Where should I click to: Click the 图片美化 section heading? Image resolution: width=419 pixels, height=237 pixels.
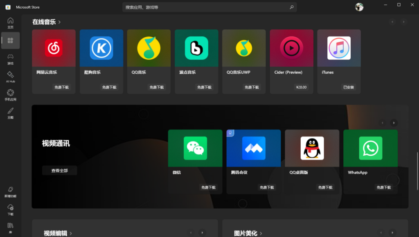tap(246, 233)
